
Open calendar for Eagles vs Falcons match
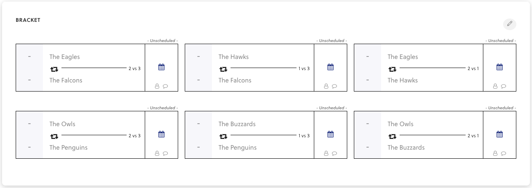(161, 67)
